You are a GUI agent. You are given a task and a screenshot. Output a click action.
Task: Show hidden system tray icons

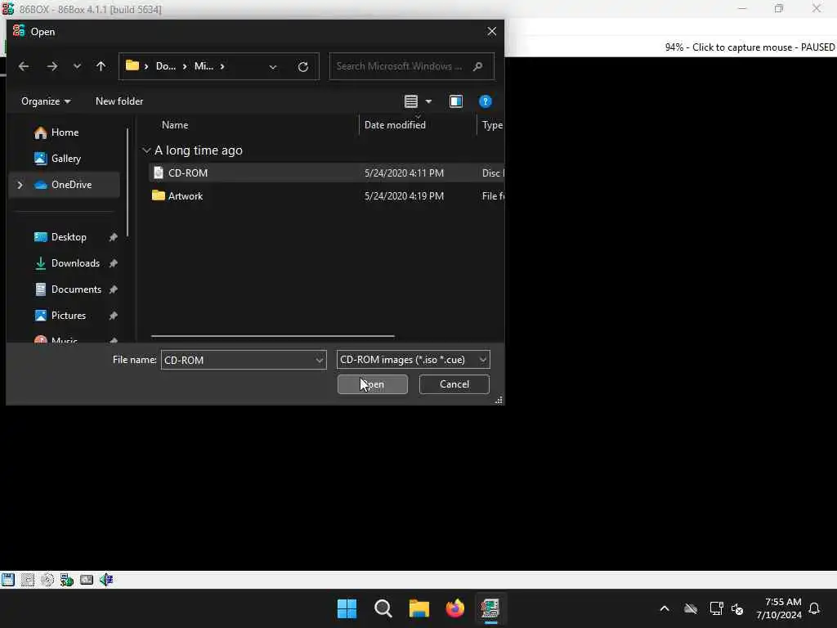665,608
